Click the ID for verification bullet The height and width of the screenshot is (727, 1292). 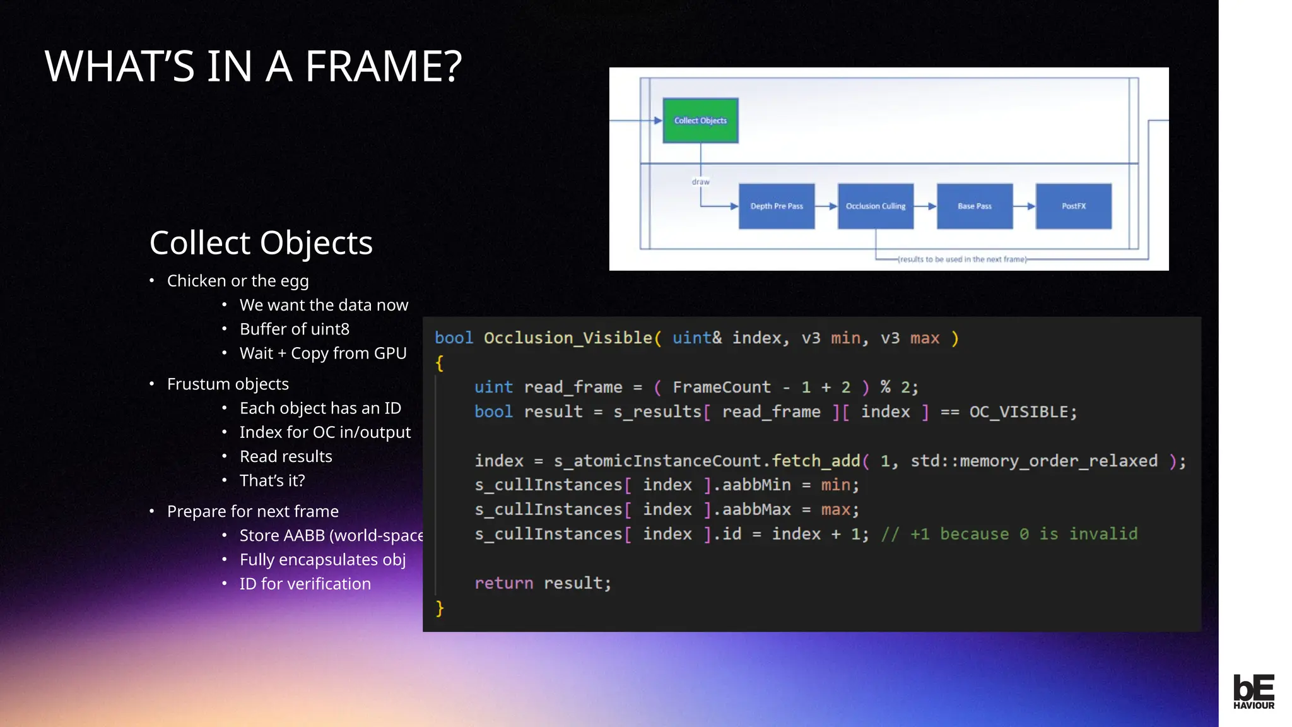pos(305,584)
